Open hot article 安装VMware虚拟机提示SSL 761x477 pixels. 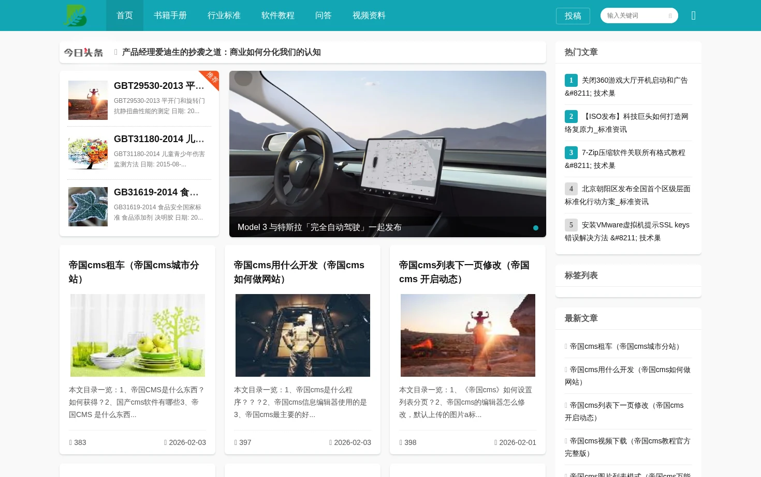click(627, 232)
